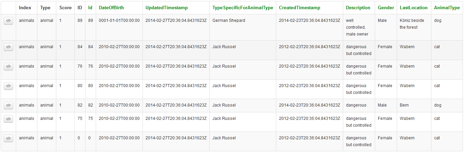Click the CreatedTimestamp column header

coord(300,8)
